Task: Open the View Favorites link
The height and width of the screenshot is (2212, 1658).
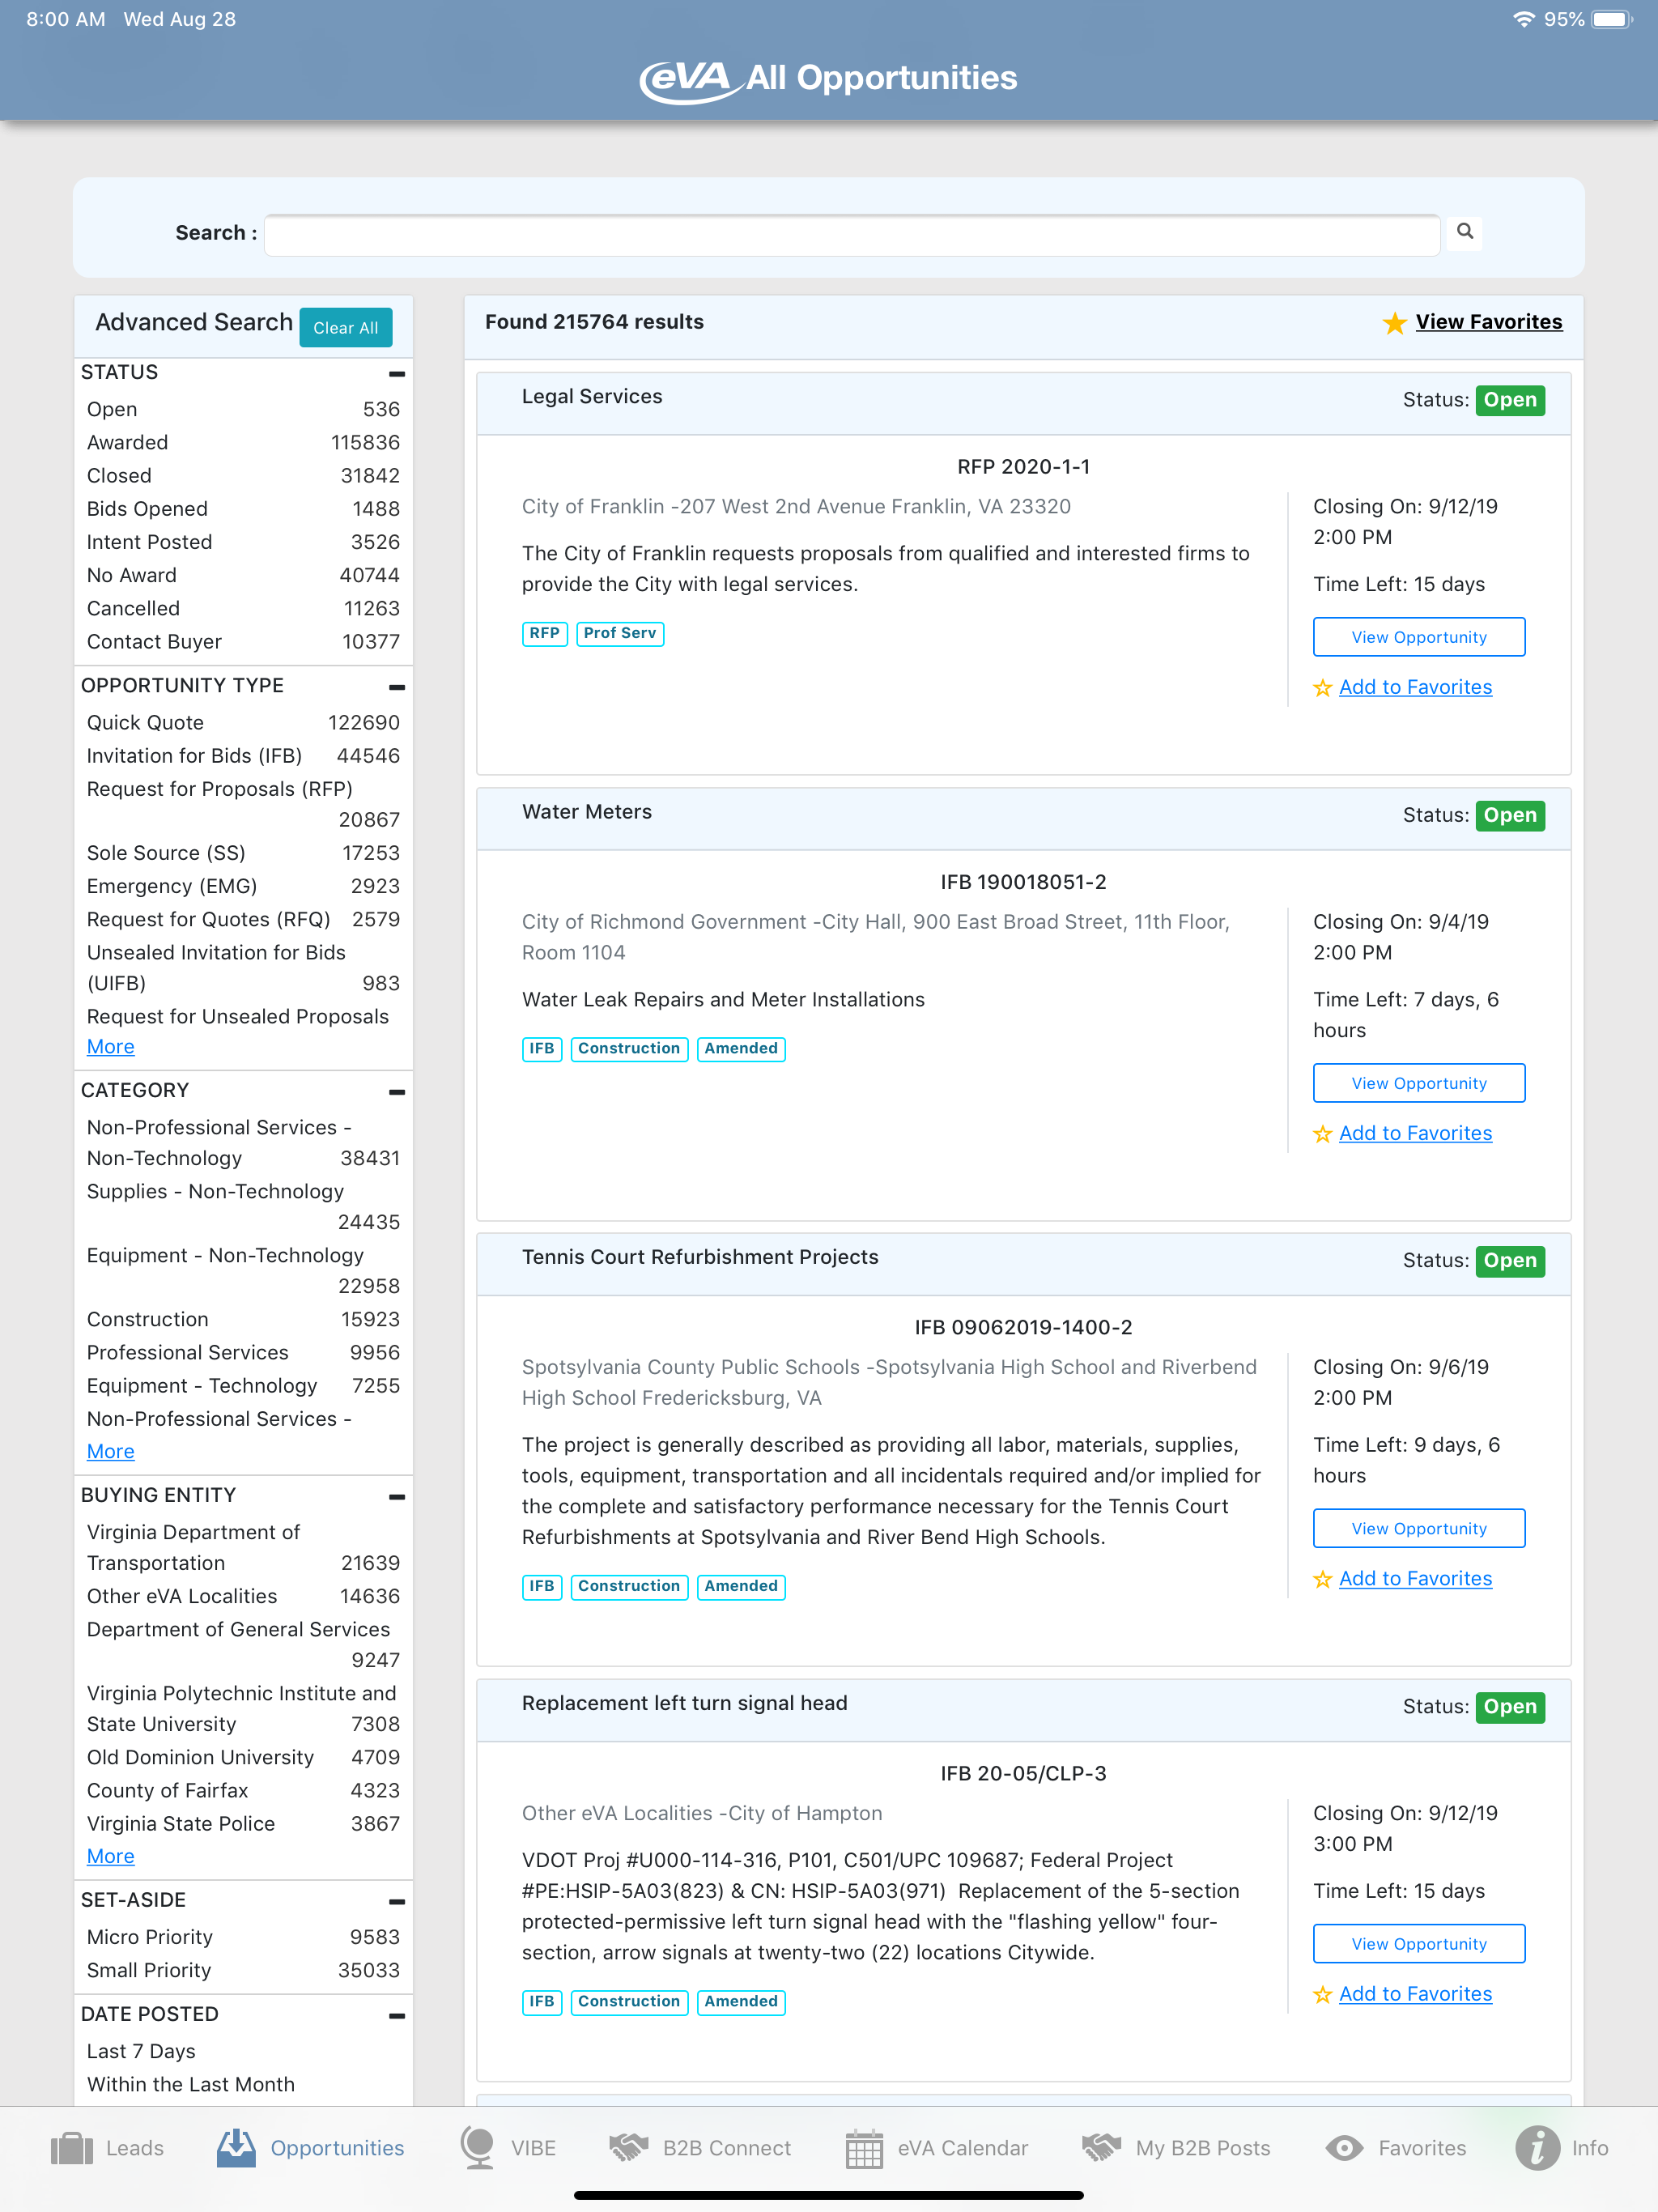Action: click(x=1489, y=322)
